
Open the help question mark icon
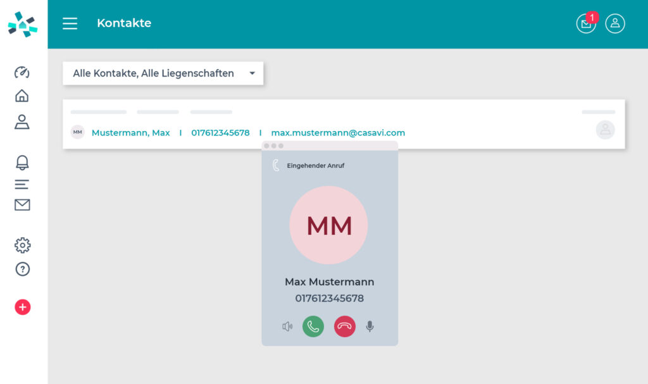click(22, 269)
